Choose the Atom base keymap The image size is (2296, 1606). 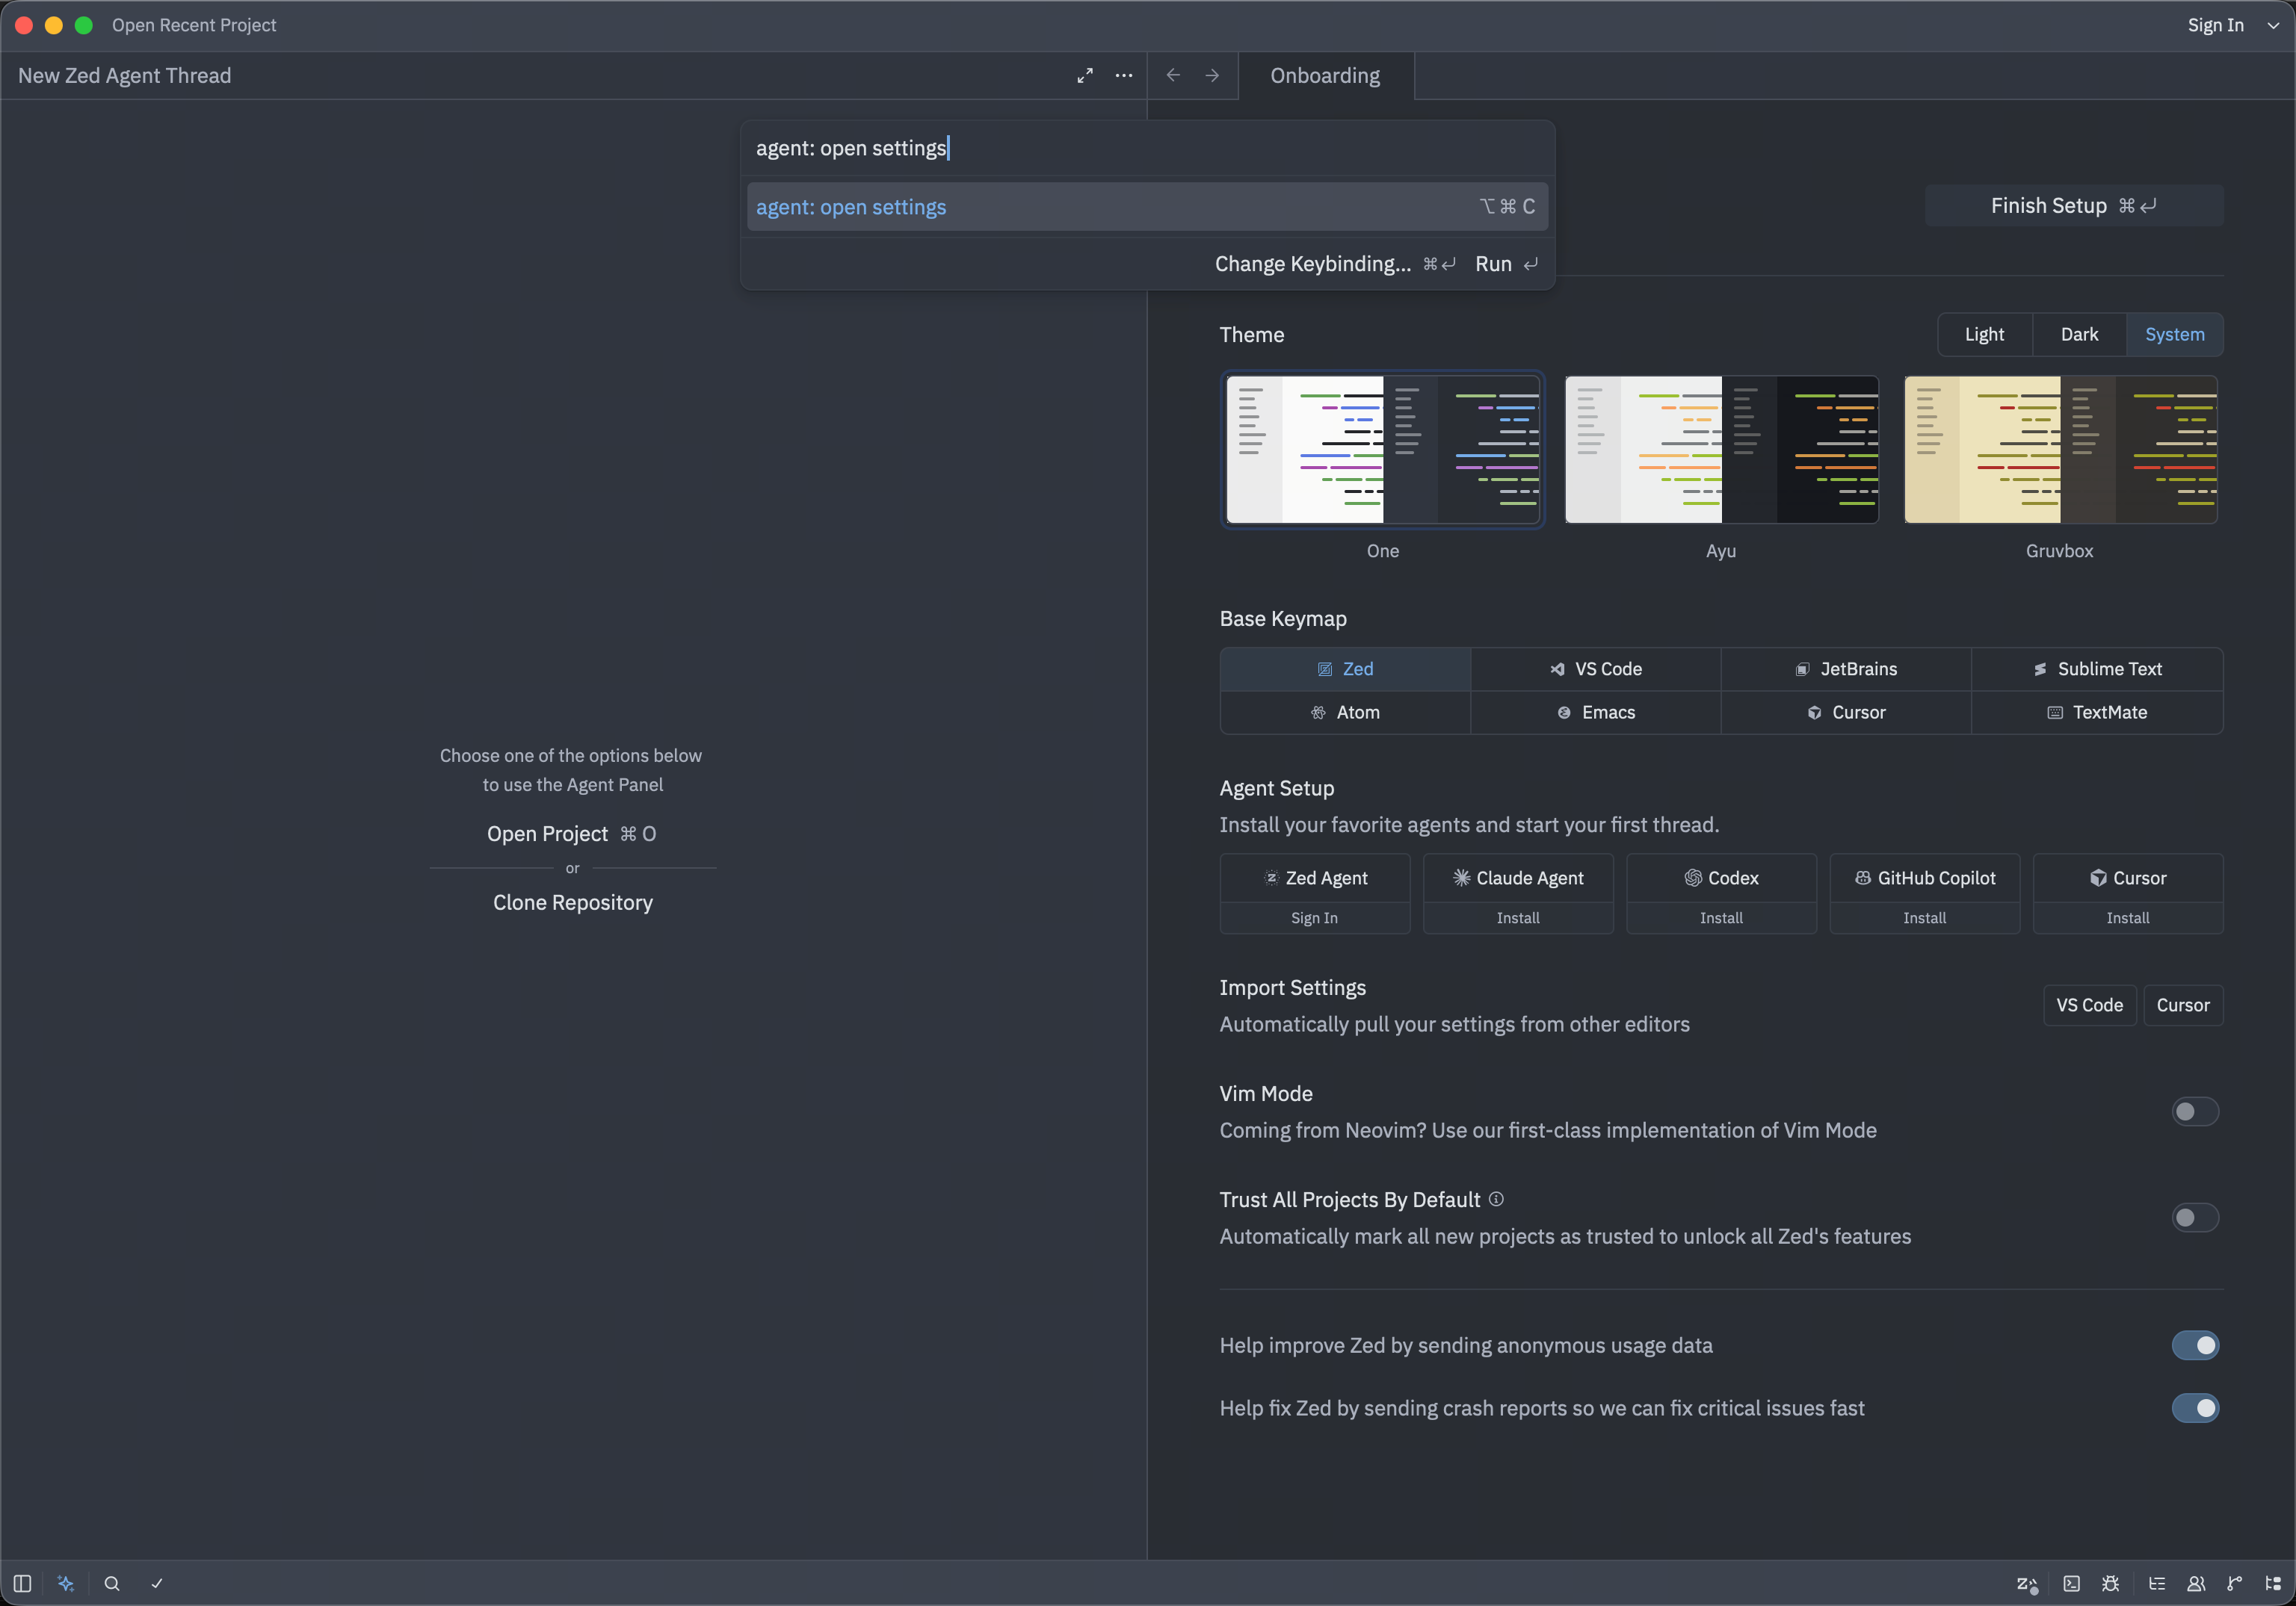[x=1345, y=713]
